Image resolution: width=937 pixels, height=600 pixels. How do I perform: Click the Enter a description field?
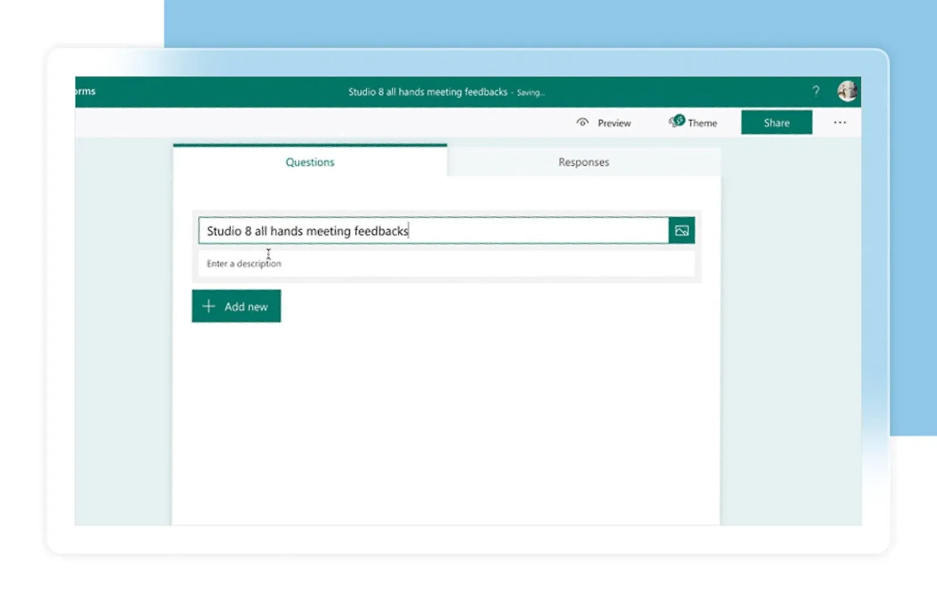(x=447, y=264)
